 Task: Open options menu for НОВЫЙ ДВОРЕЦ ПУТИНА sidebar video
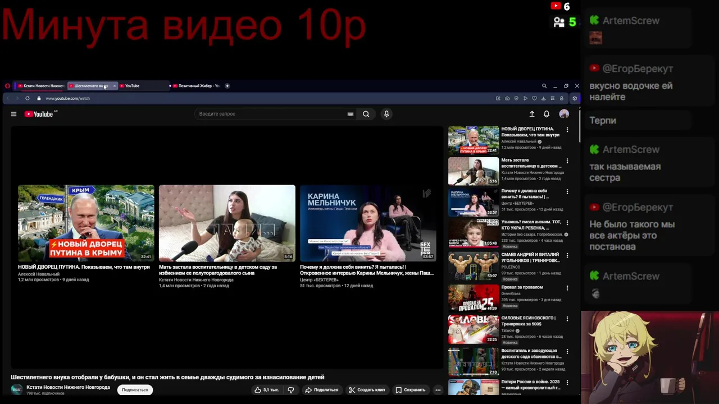567,130
